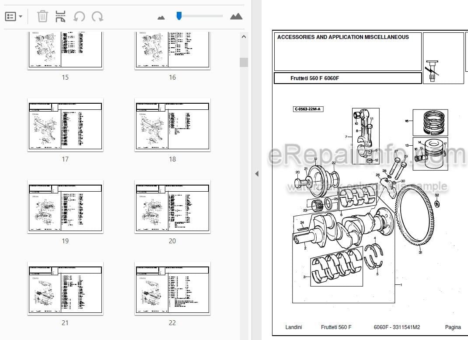Click the page label '22' under thumbnail

click(x=172, y=322)
